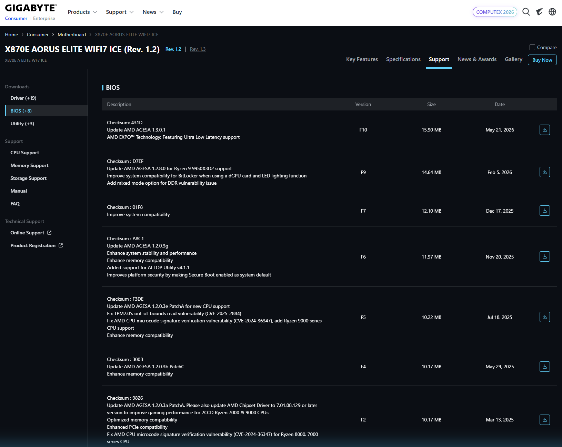Click the Description column header
562x447 pixels.
click(x=119, y=104)
